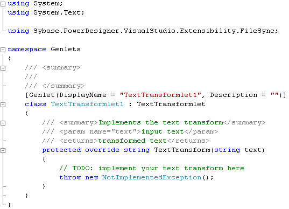Click the "TextTransformlet1" string literal

(160, 95)
